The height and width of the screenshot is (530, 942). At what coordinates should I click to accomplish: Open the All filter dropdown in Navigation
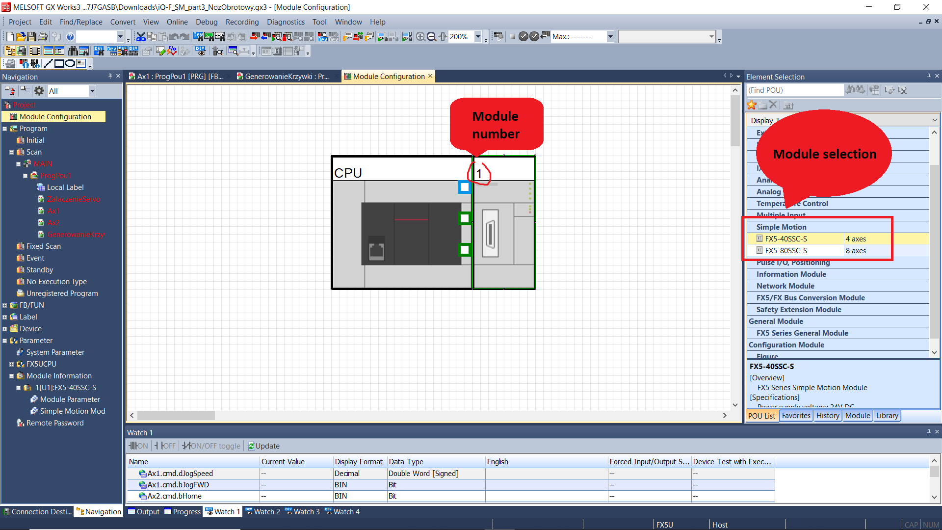click(92, 91)
